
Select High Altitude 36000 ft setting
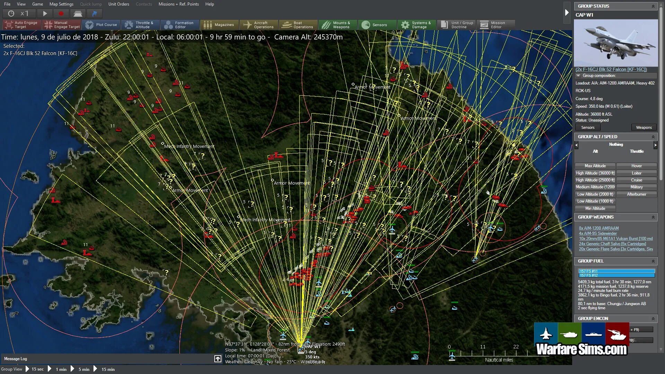(595, 173)
